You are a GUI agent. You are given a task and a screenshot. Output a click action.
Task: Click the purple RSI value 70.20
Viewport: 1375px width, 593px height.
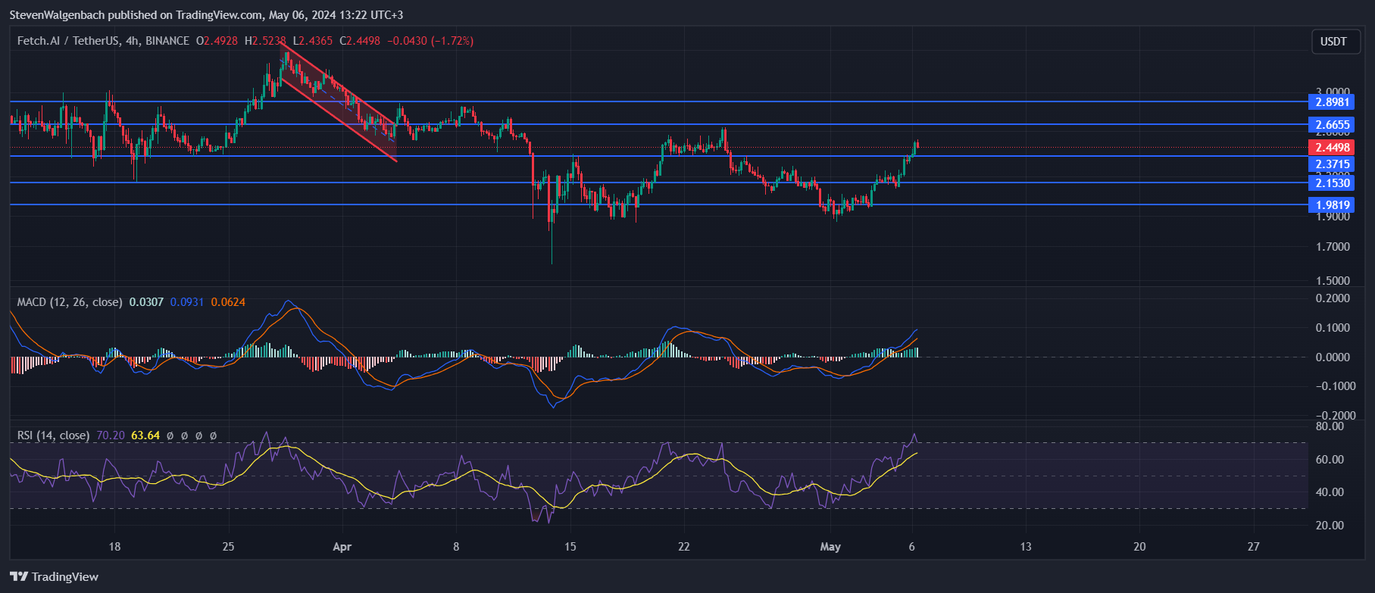pyautogui.click(x=111, y=435)
